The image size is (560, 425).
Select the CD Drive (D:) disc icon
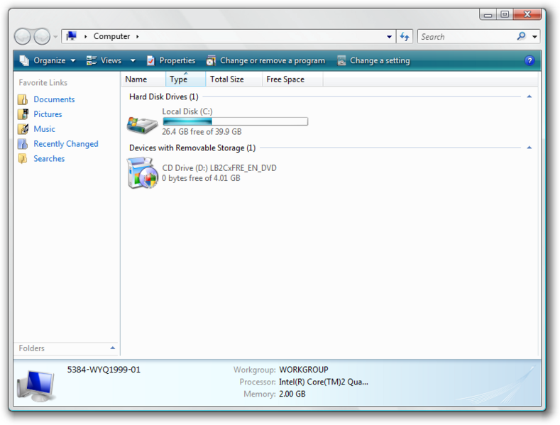coord(142,173)
